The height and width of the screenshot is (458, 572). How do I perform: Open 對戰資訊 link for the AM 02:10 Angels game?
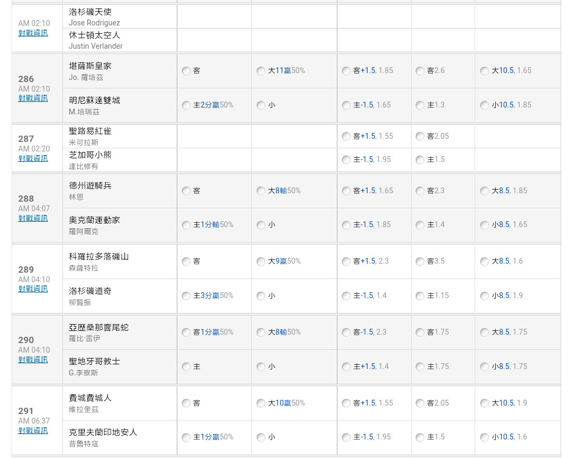pyautogui.click(x=33, y=33)
